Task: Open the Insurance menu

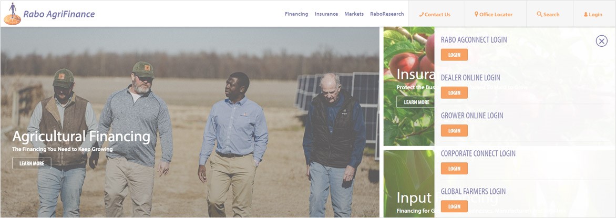Action: (x=326, y=14)
